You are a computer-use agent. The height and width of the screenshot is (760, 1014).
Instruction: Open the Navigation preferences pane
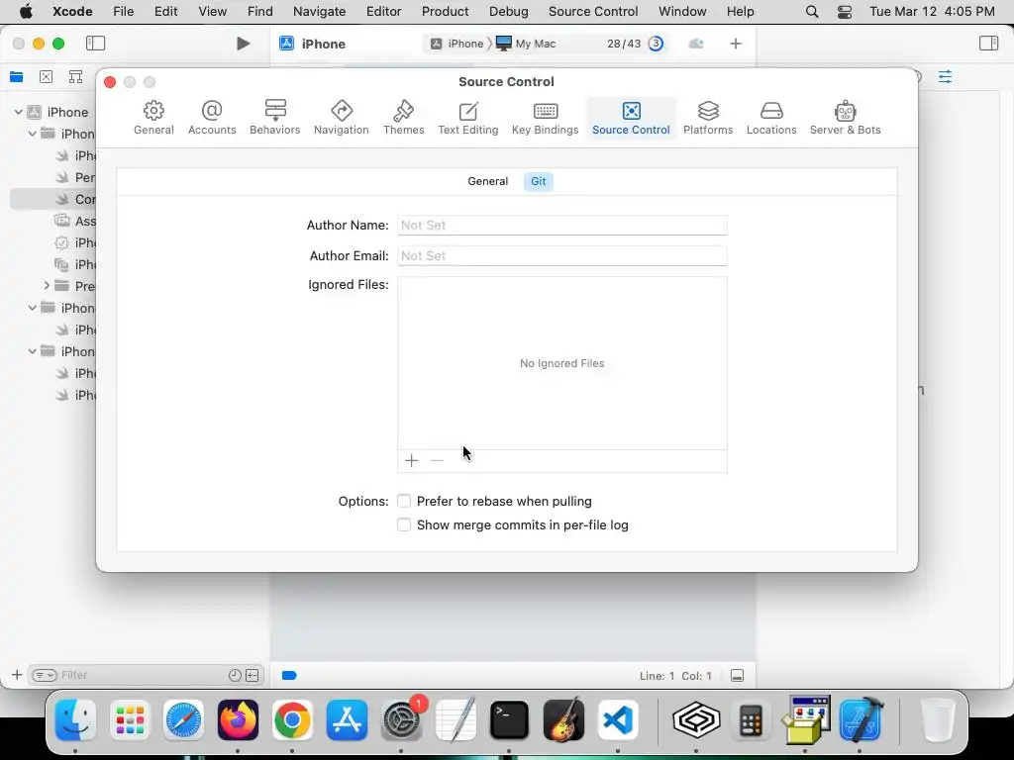[341, 118]
